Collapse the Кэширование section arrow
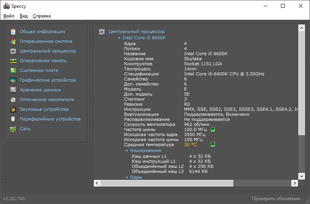The image size is (310, 204). pyautogui.click(x=127, y=151)
